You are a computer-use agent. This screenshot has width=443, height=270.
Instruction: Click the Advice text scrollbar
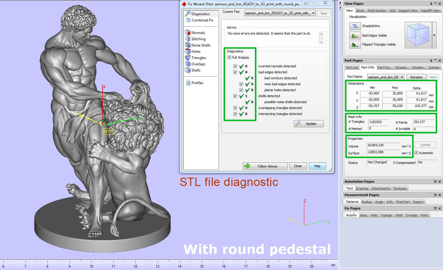[x=321, y=38]
